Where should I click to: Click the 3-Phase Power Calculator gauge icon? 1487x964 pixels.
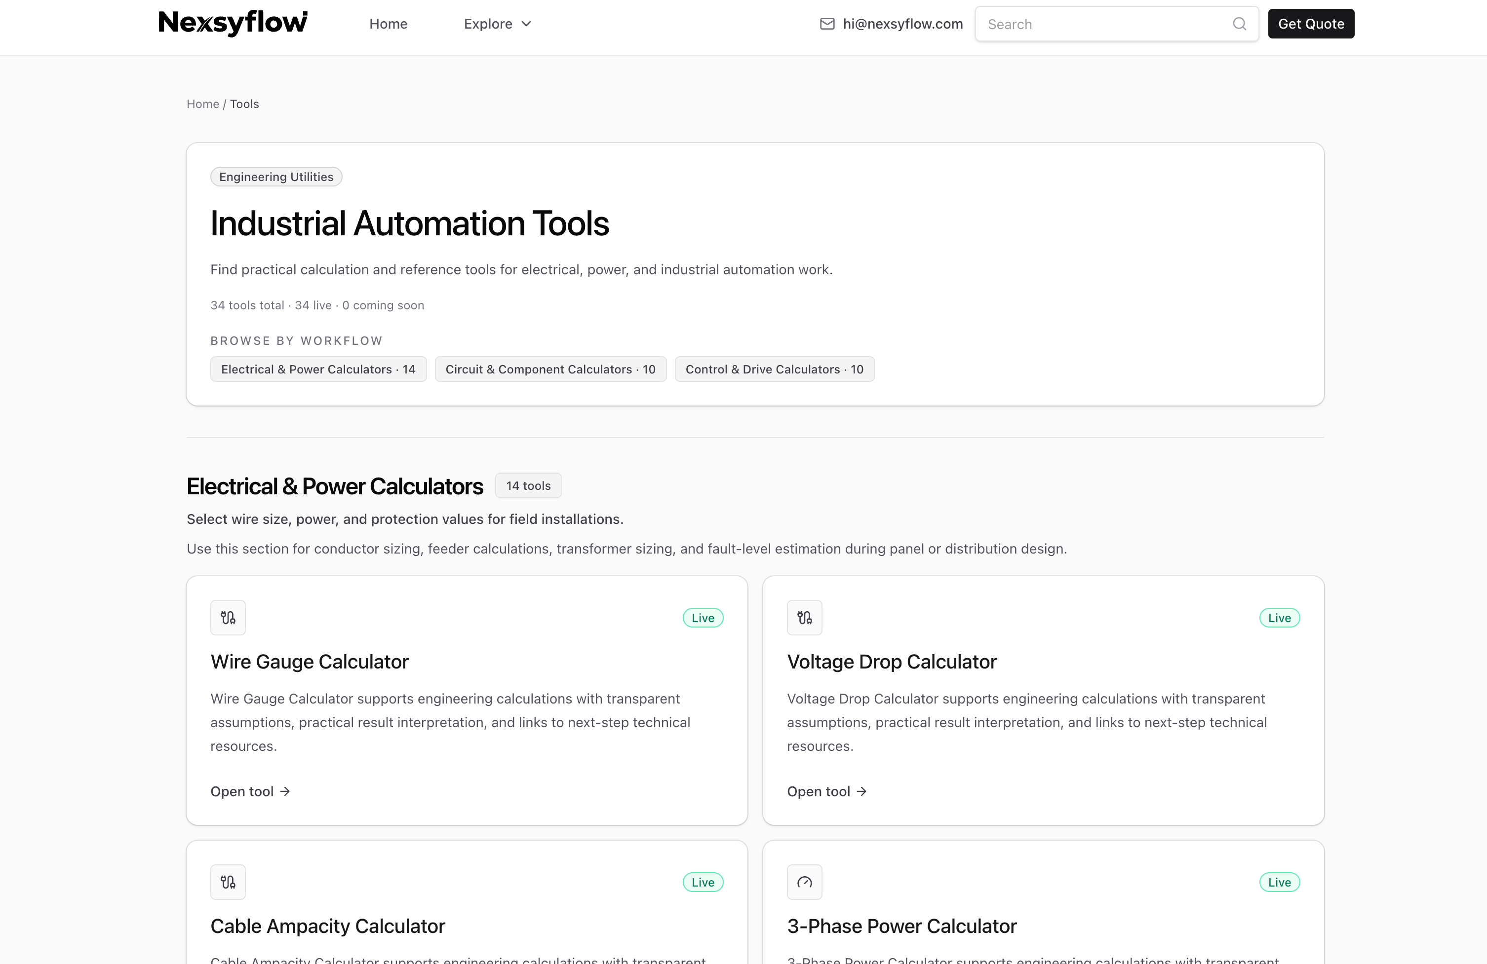coord(804,882)
